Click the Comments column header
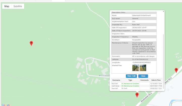Viewport: 182px width, 106px height. [x=144, y=80]
